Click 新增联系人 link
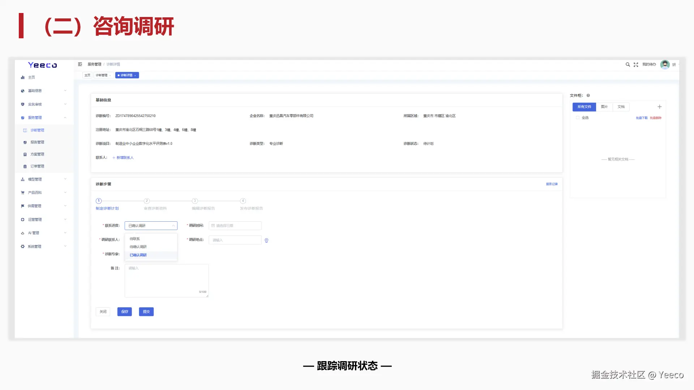 pyautogui.click(x=123, y=158)
